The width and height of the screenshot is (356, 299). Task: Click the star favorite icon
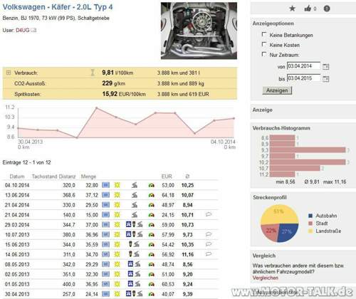pos(293,9)
